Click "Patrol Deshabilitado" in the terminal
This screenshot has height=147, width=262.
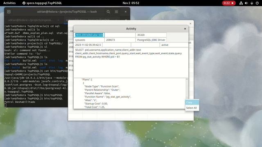(20, 102)
